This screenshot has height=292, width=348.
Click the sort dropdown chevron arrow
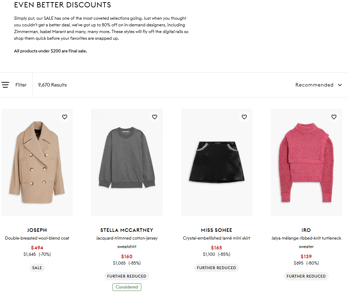340,85
